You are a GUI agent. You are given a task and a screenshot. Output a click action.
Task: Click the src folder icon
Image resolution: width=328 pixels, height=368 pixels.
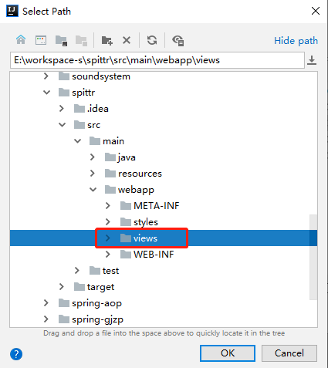click(x=79, y=125)
